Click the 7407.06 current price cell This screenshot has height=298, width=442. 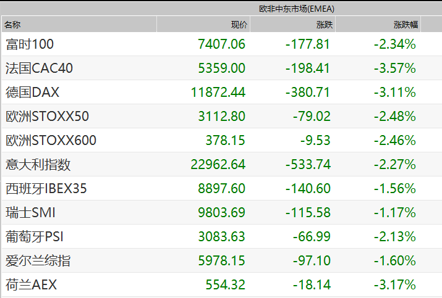click(221, 44)
